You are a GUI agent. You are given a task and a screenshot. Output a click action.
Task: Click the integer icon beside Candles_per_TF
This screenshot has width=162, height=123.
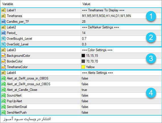click(3, 22)
